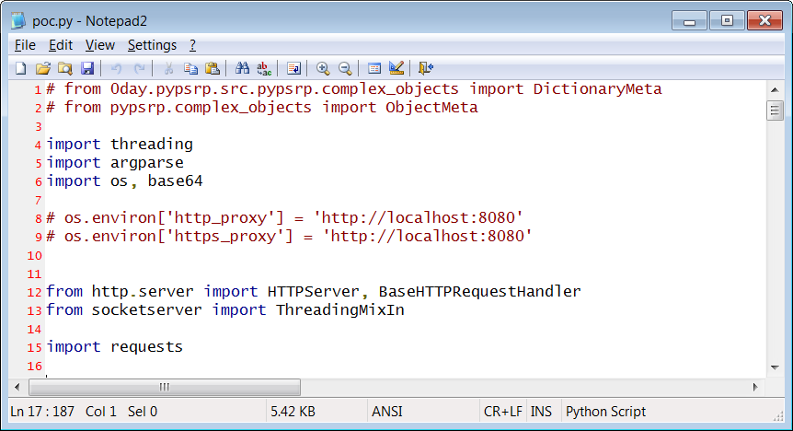Click the Open file folder icon
The height and width of the screenshot is (431, 793).
(42, 68)
